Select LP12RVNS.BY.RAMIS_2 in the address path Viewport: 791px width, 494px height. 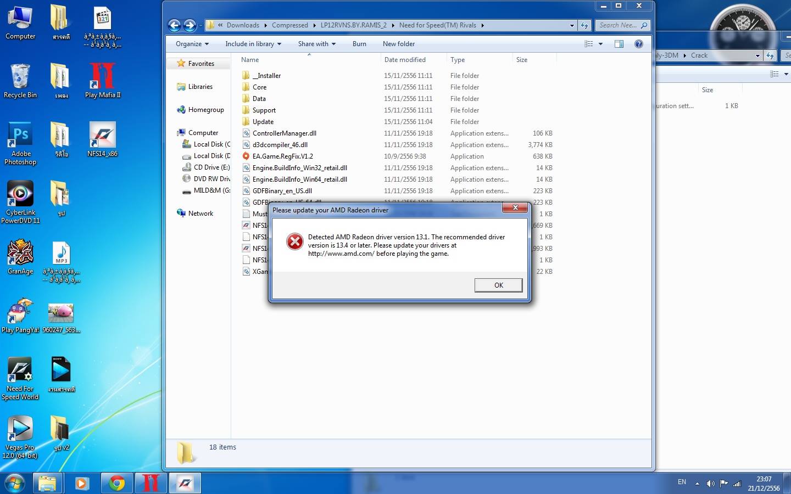[354, 25]
